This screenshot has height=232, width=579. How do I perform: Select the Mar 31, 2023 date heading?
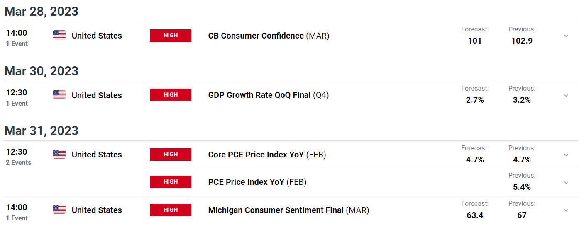pyautogui.click(x=42, y=130)
